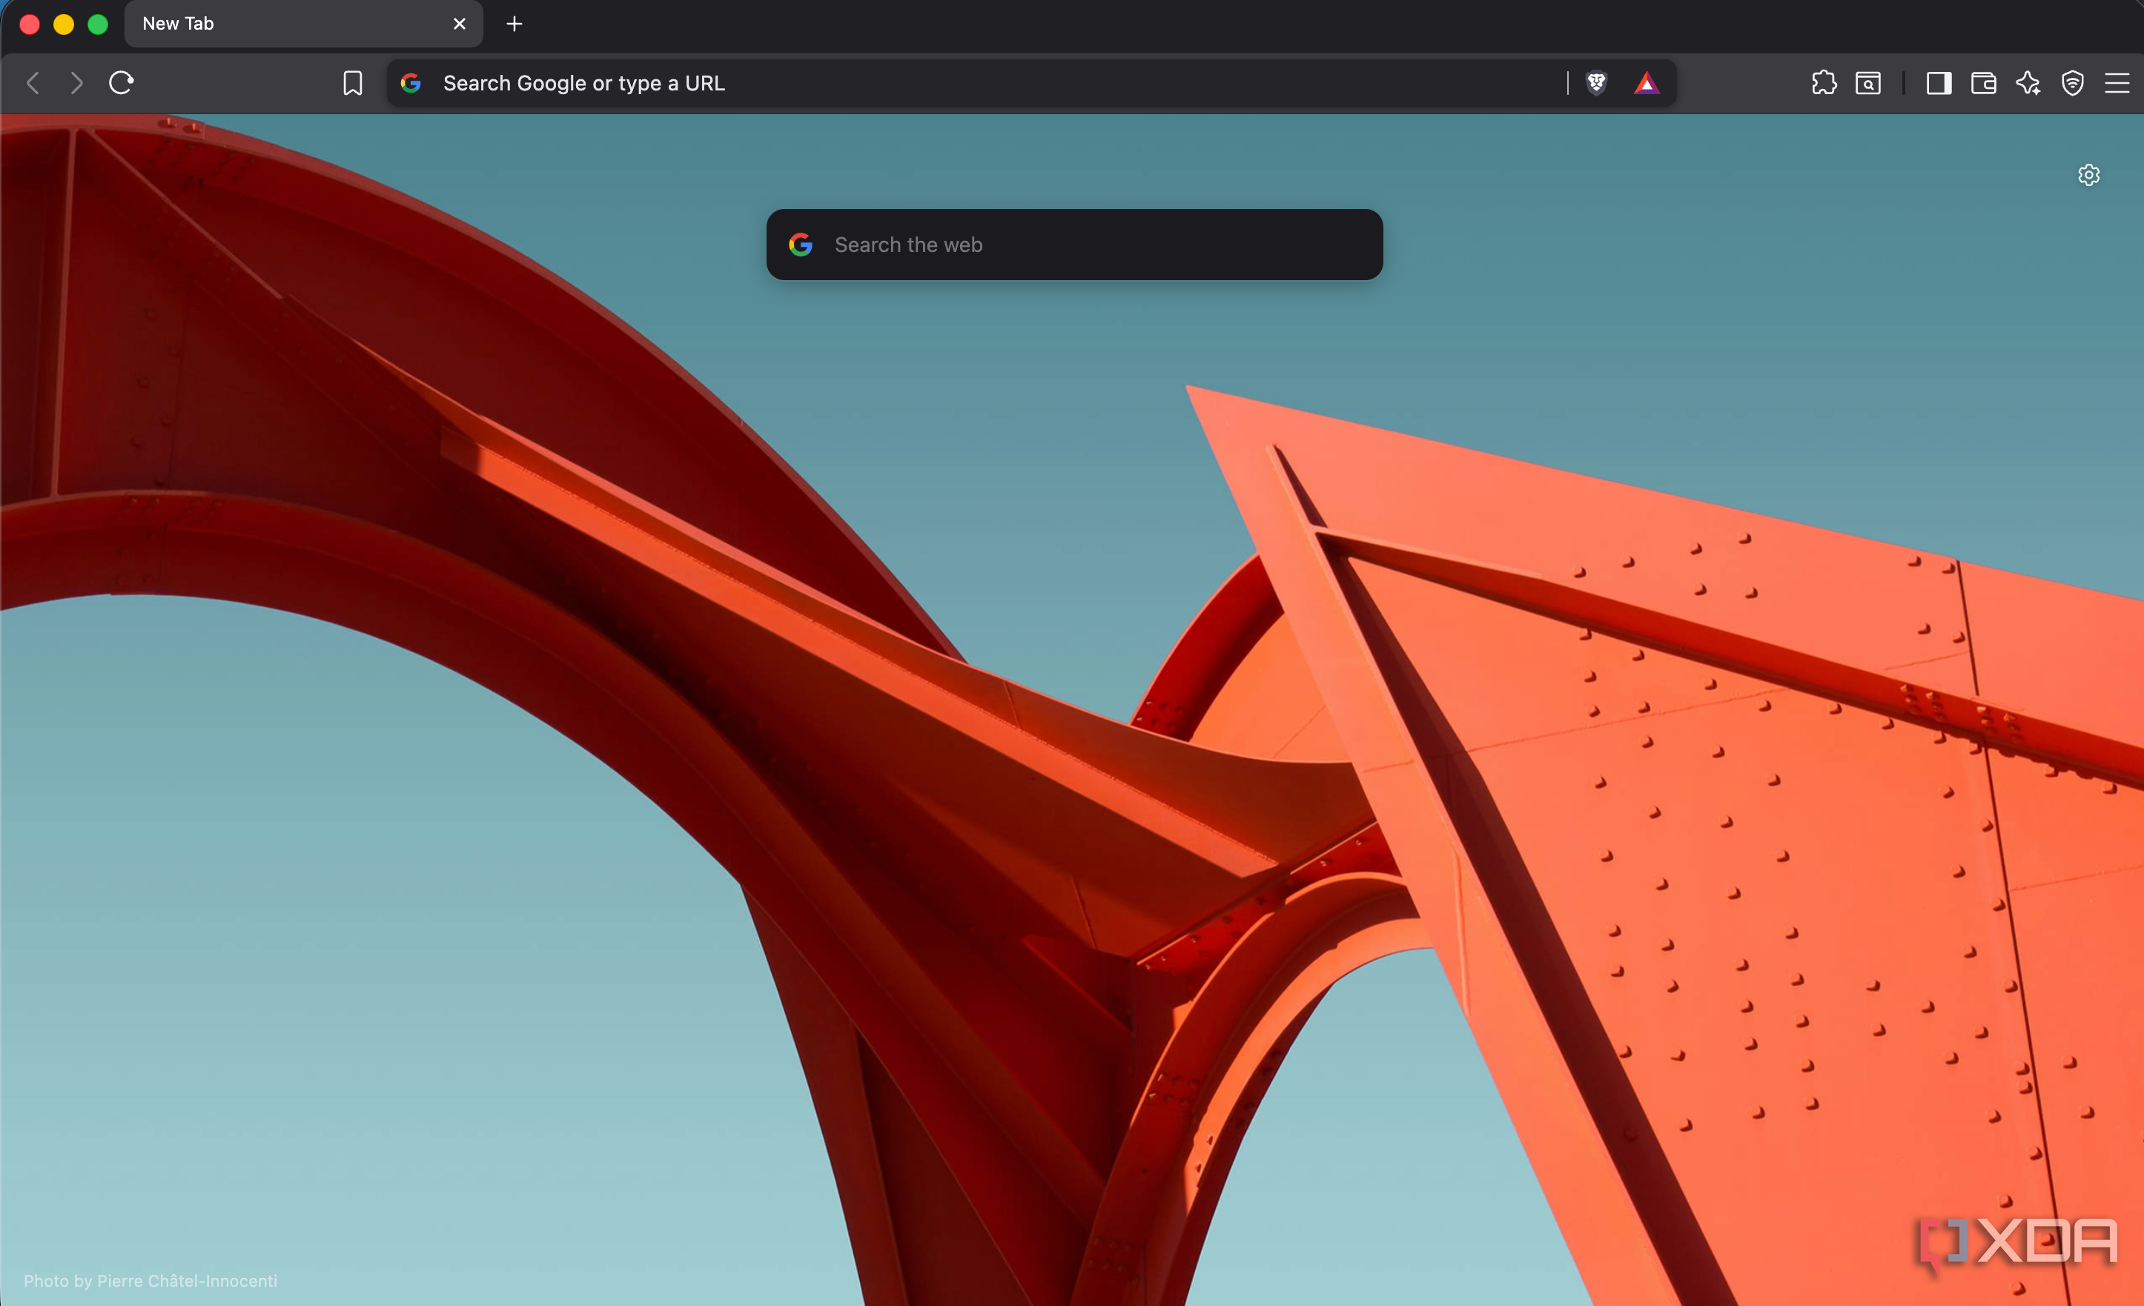The image size is (2144, 1306).
Task: Close the New Tab tab
Action: 460,24
